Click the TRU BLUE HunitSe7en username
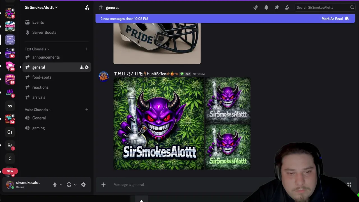The image size is (359, 202). (x=146, y=74)
